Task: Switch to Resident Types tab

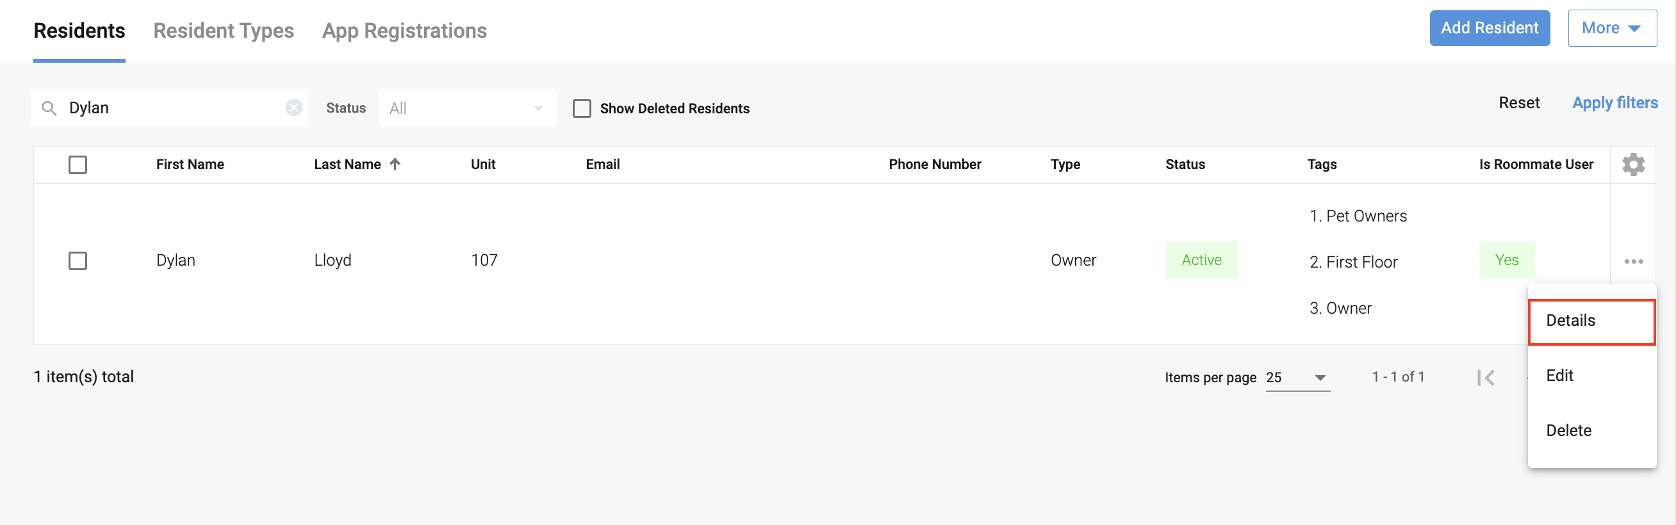Action: pyautogui.click(x=223, y=31)
